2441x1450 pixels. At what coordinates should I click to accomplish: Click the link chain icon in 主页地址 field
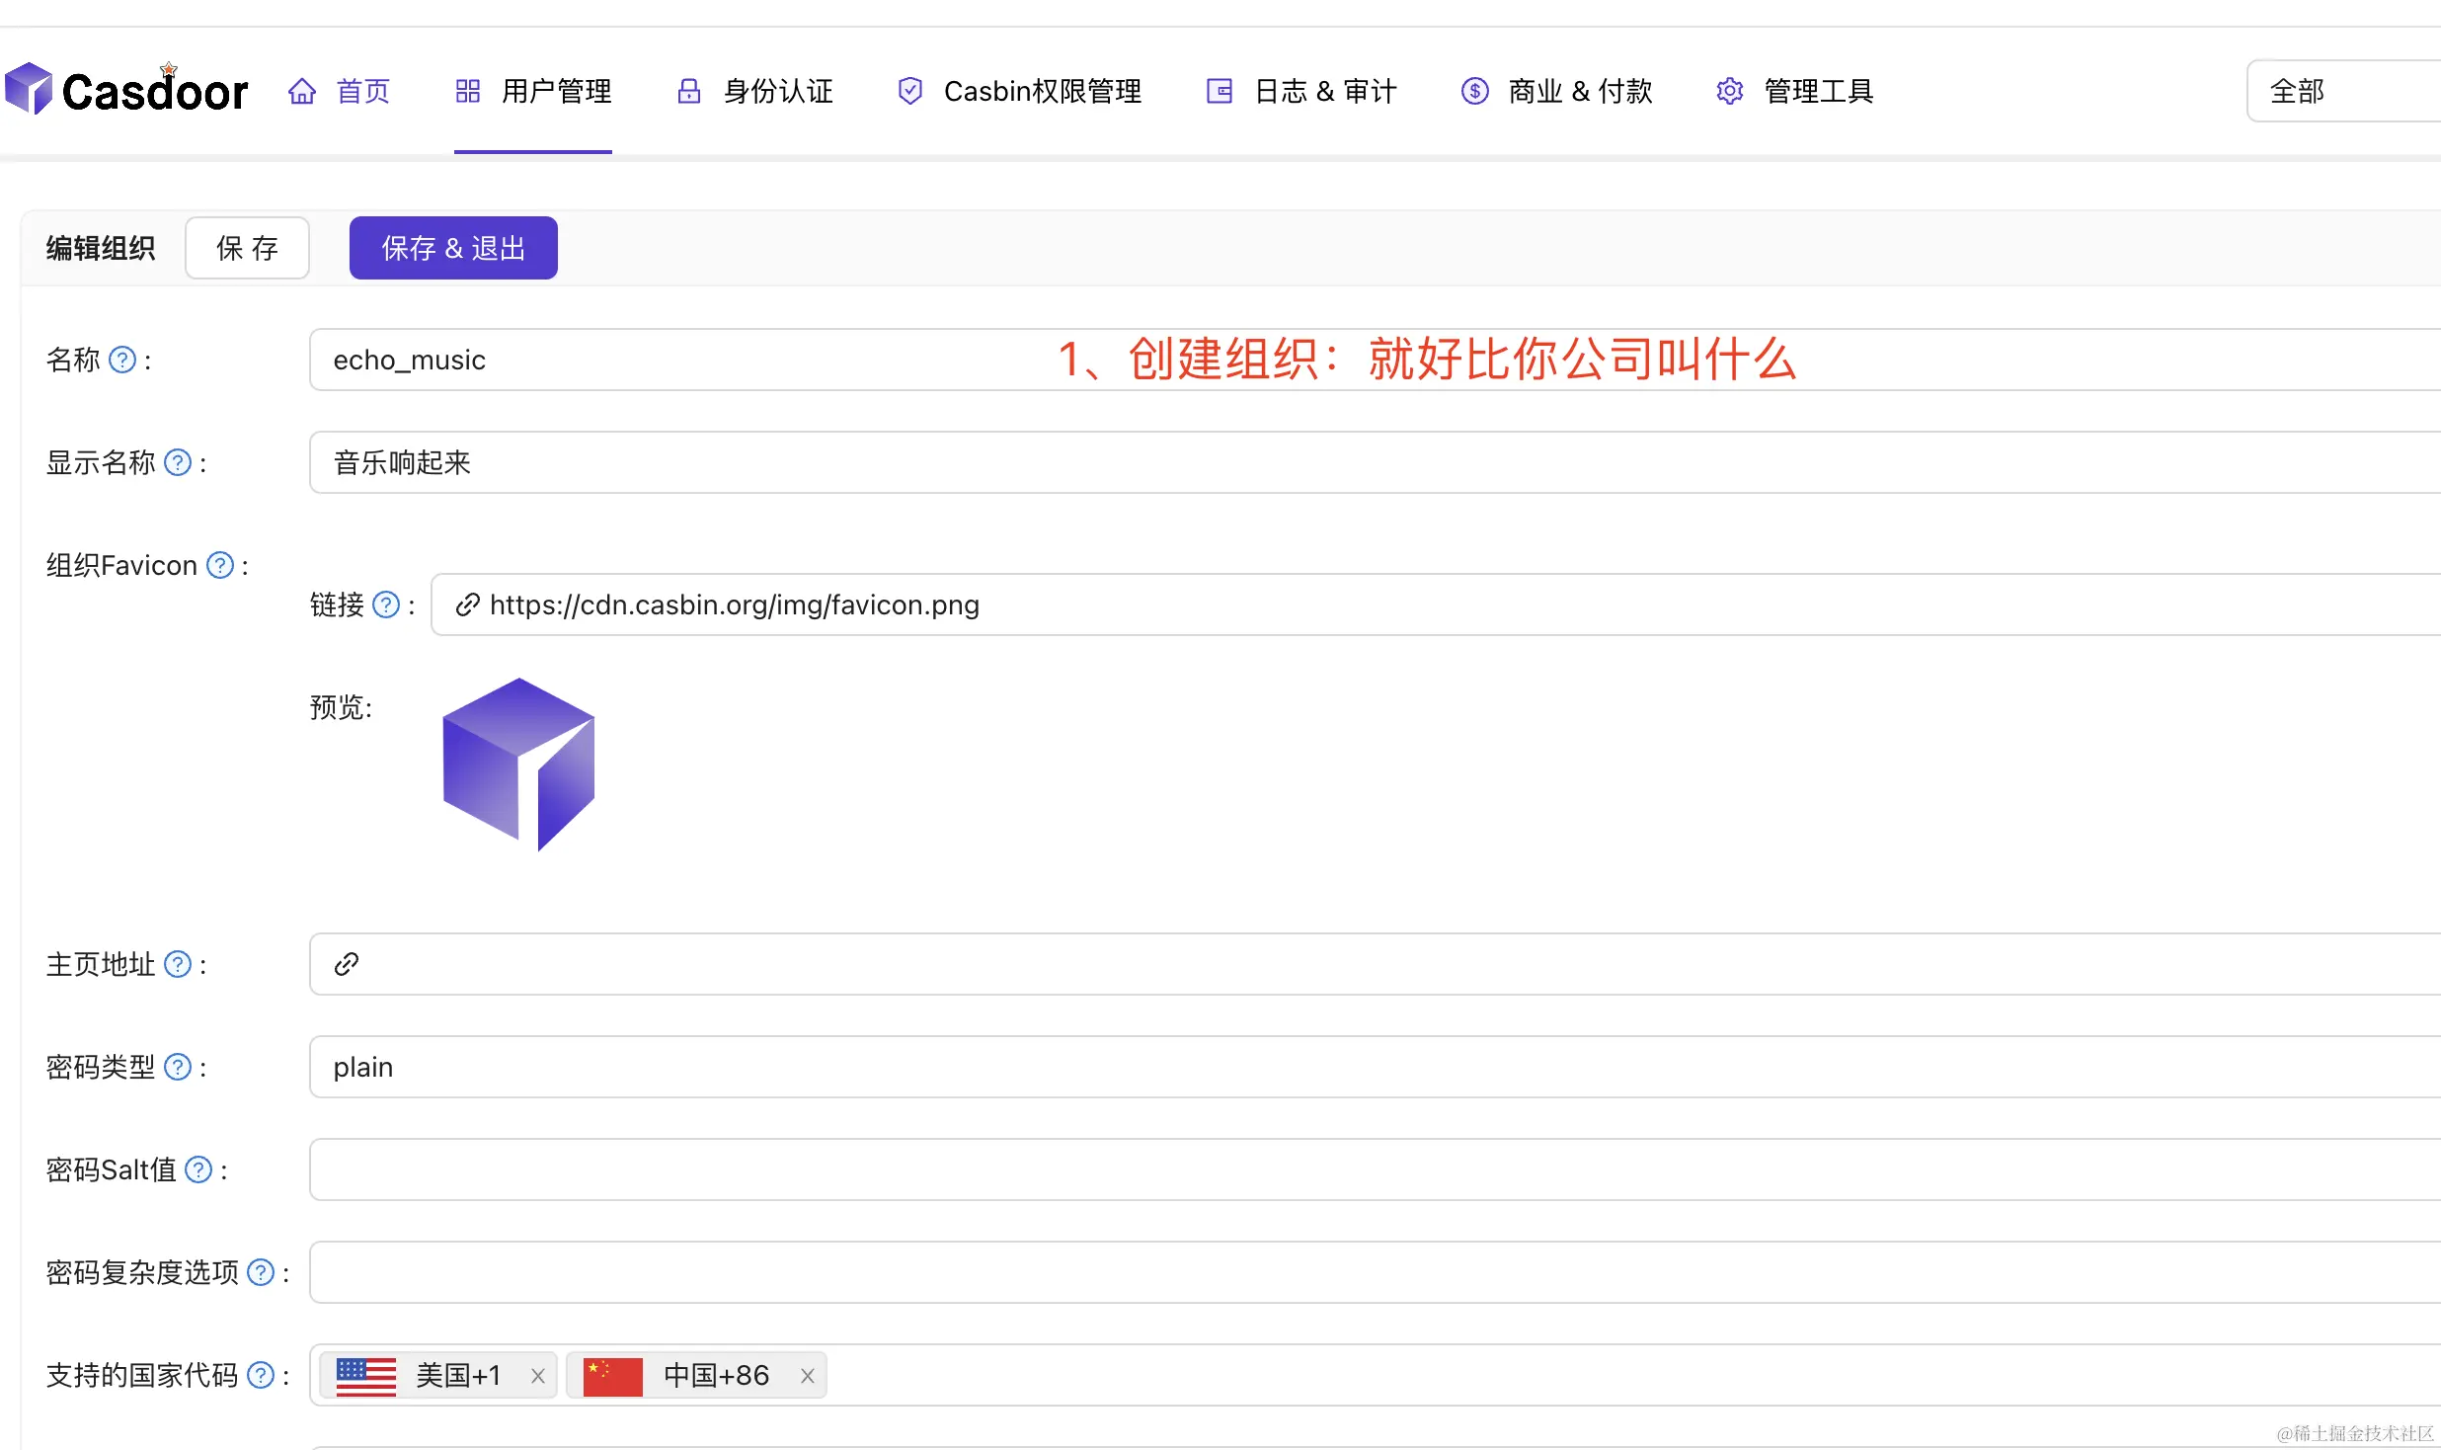click(345, 963)
